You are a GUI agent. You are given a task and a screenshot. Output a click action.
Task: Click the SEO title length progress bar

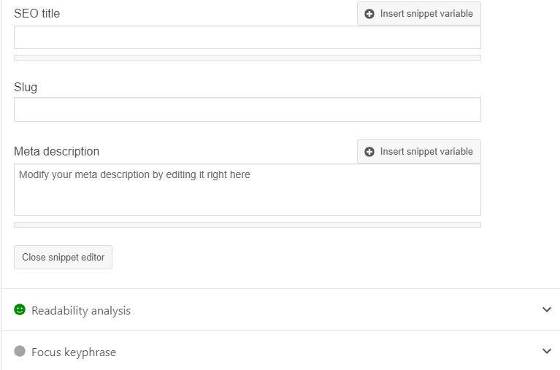point(248,58)
